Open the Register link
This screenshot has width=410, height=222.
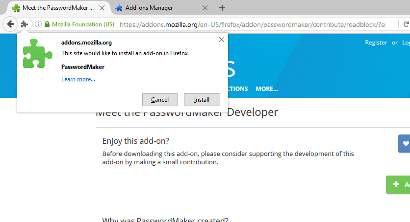click(x=376, y=43)
